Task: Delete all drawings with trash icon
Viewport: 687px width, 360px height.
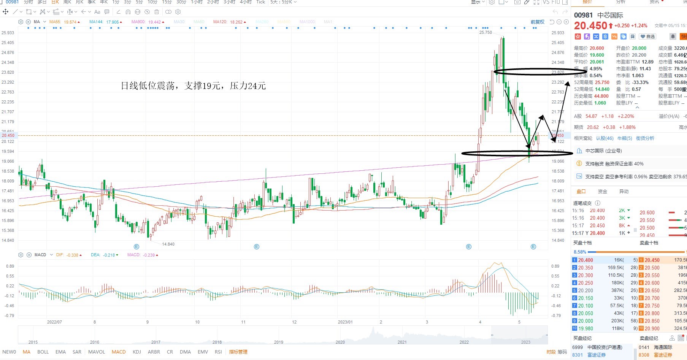Action: [x=157, y=12]
